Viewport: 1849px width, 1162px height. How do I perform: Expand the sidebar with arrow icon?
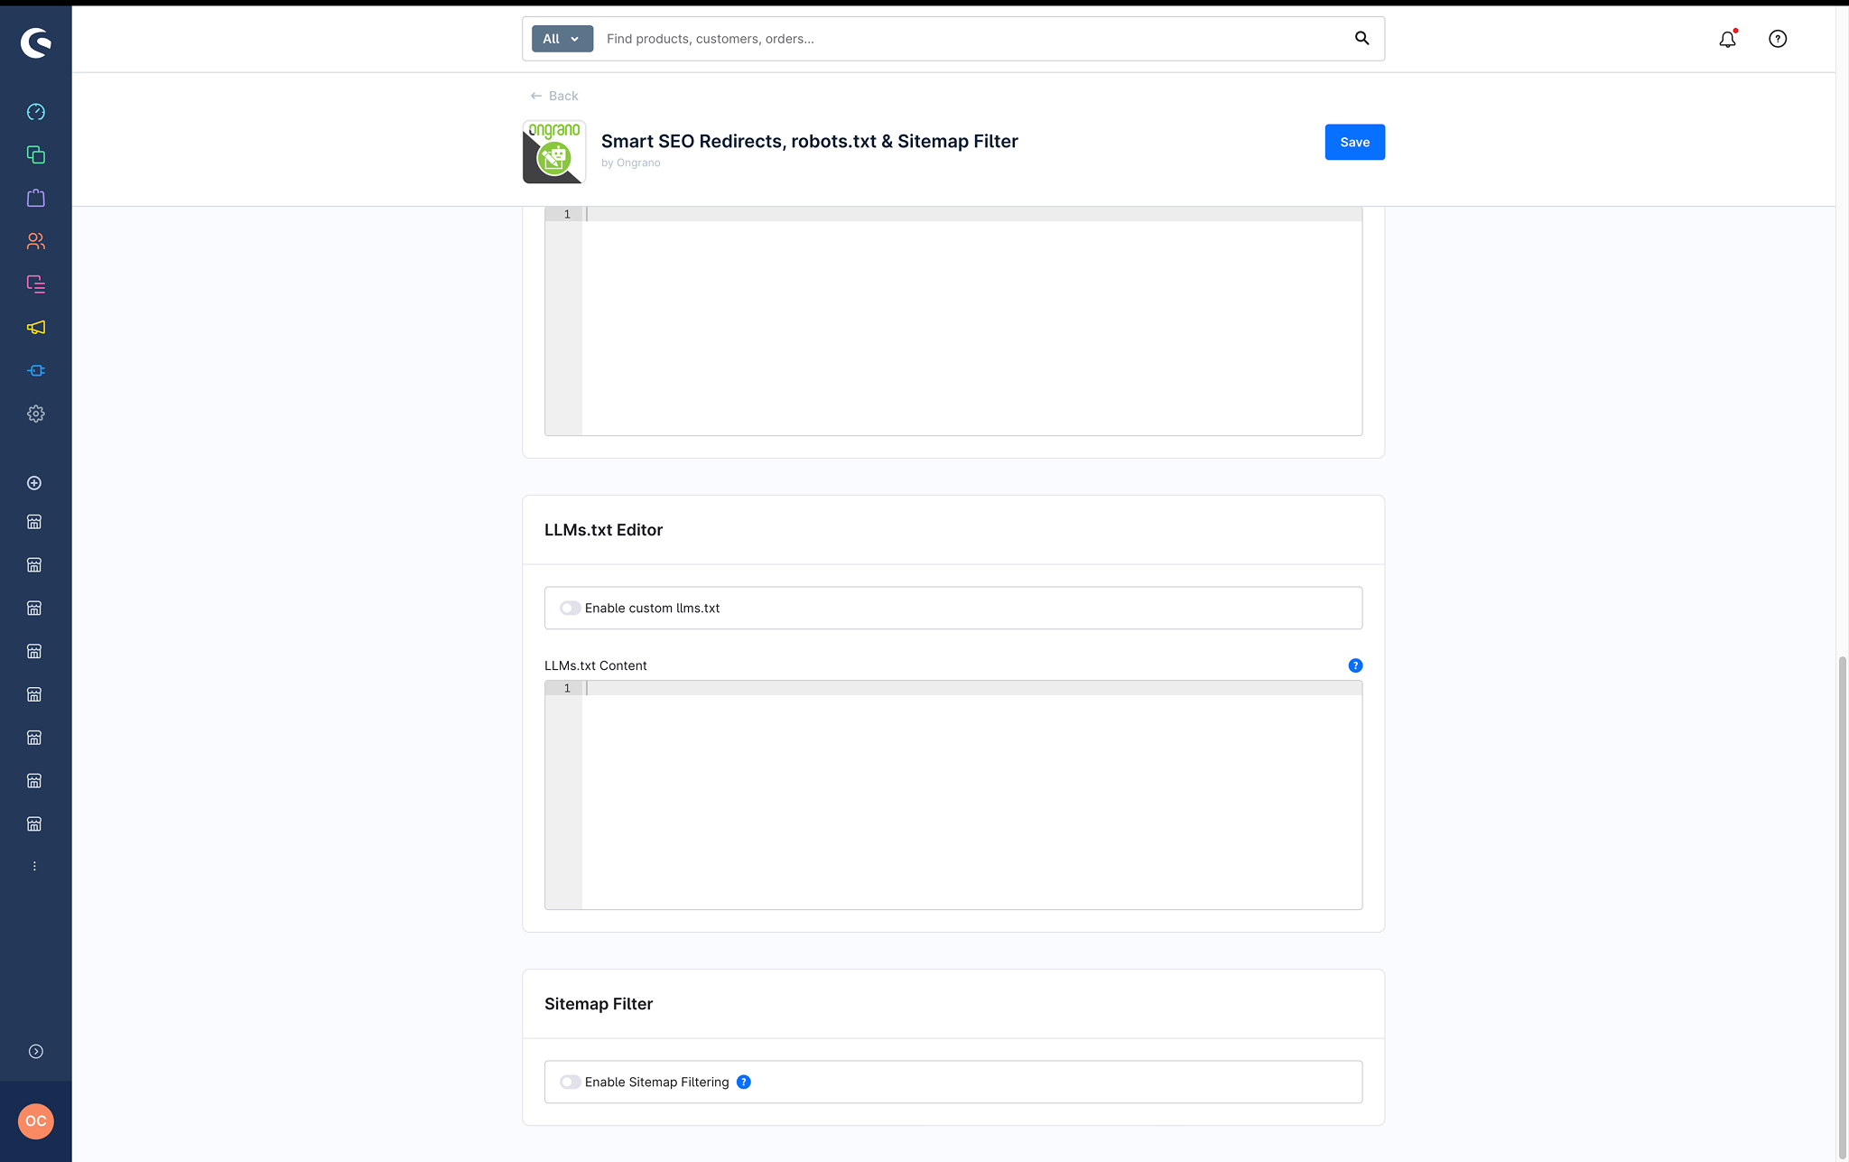click(35, 1051)
